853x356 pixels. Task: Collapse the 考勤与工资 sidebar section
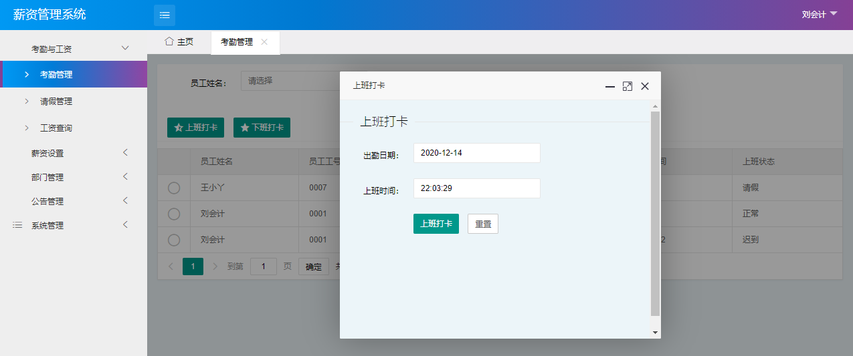[x=124, y=49]
